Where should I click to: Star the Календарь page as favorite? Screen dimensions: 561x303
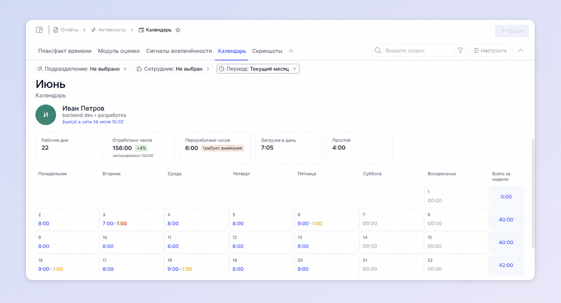pos(178,30)
